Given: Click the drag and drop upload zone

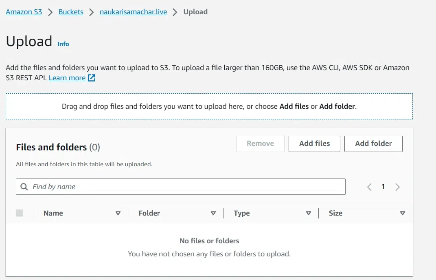Looking at the screenshot, I should point(209,106).
